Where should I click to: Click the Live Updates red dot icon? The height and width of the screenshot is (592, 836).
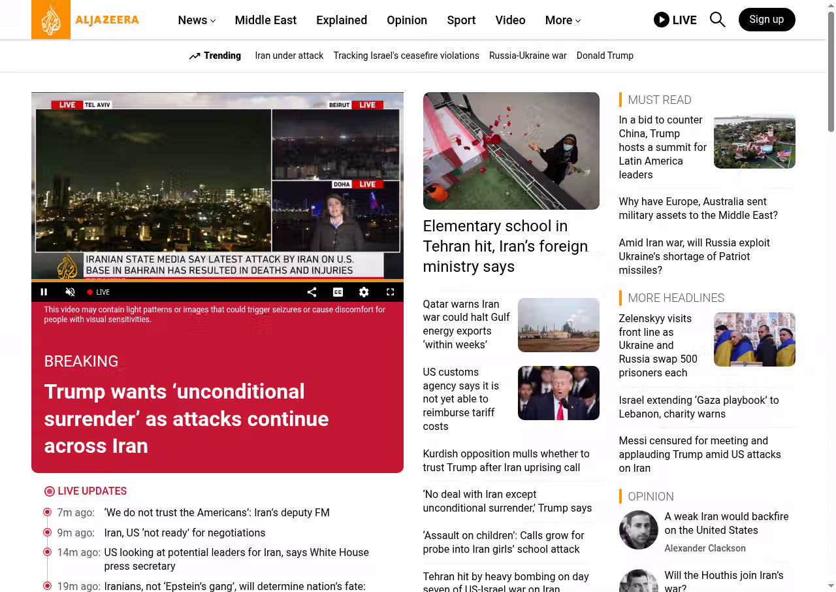pyautogui.click(x=50, y=491)
